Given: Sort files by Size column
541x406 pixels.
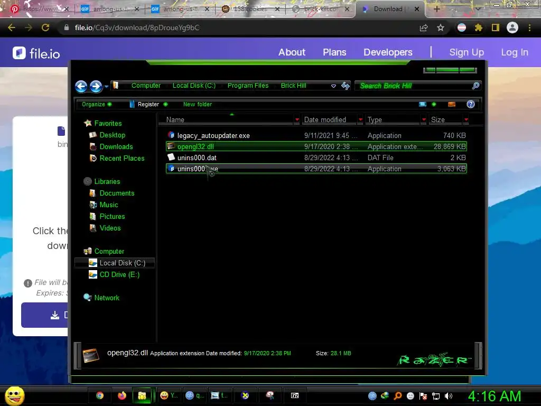Looking at the screenshot, I should click(446, 120).
